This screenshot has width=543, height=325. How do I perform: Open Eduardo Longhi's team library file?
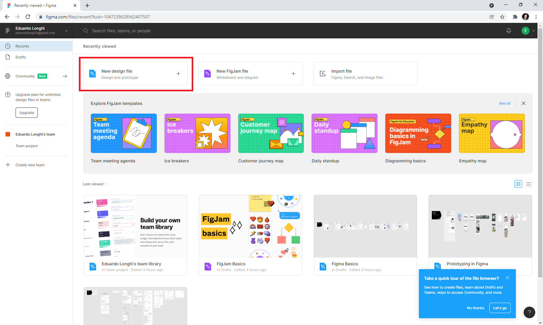tap(135, 235)
